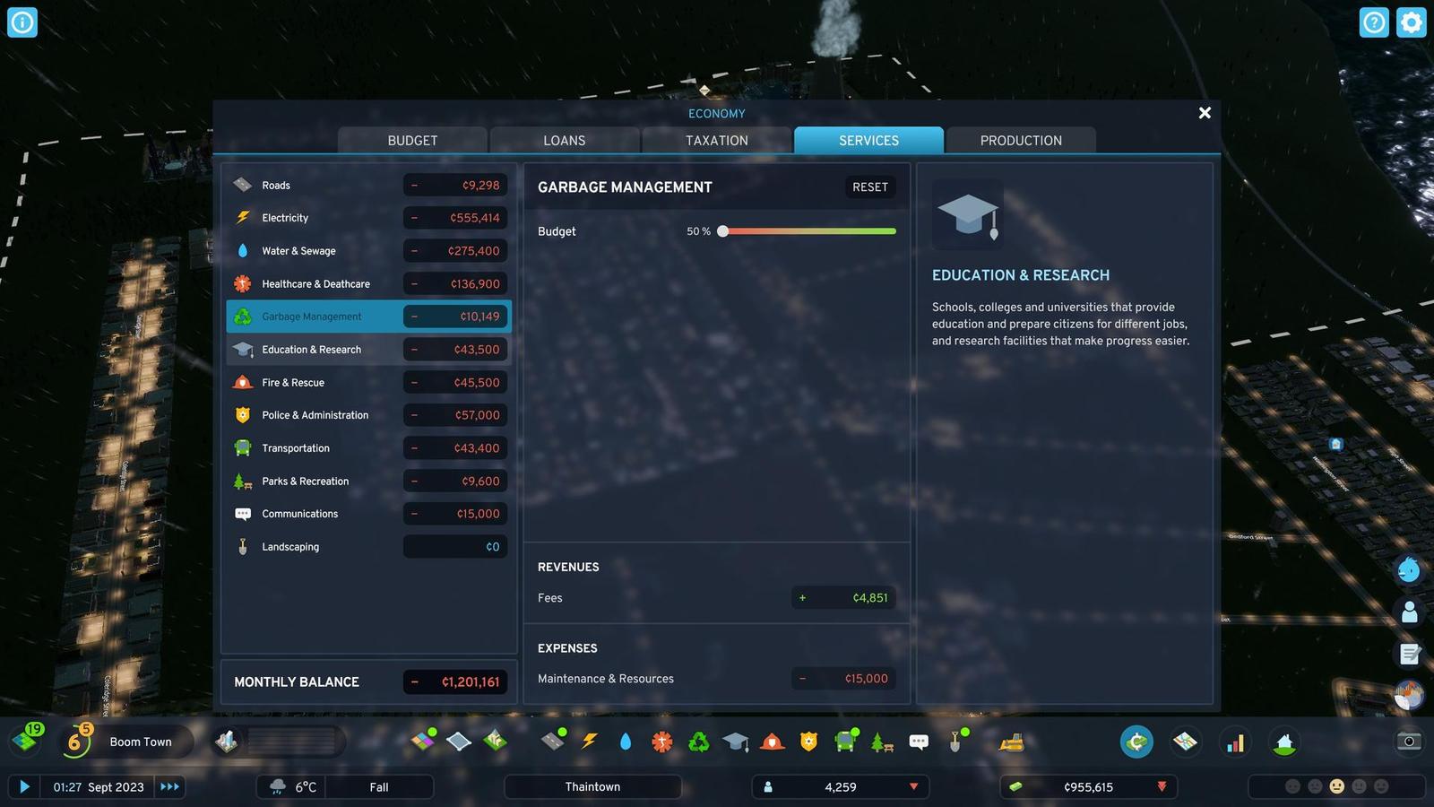This screenshot has height=807, width=1434.
Task: Open the Police & Administration toolbar icon
Action: pyautogui.click(x=808, y=742)
